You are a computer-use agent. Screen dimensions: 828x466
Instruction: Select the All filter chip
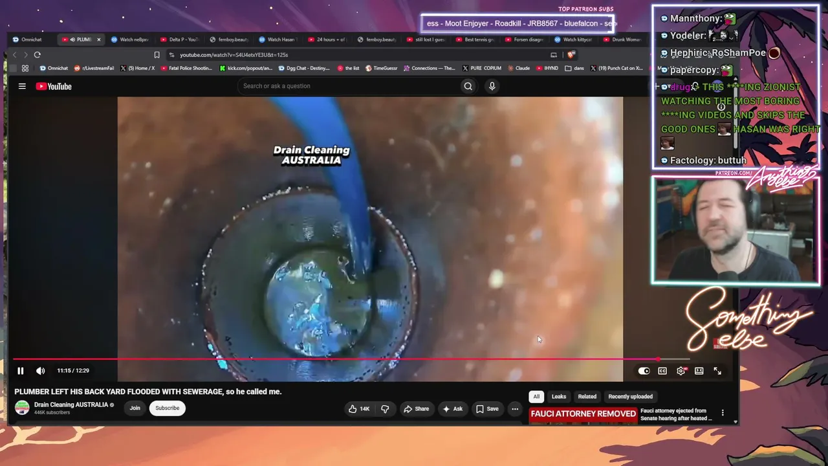pyautogui.click(x=536, y=397)
